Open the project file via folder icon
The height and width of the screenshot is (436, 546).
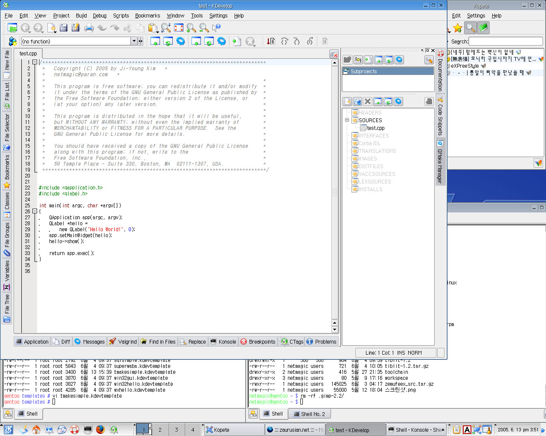click(x=12, y=28)
